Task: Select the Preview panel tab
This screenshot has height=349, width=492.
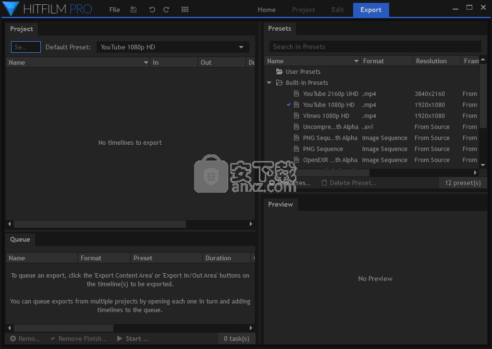Action: (281, 204)
